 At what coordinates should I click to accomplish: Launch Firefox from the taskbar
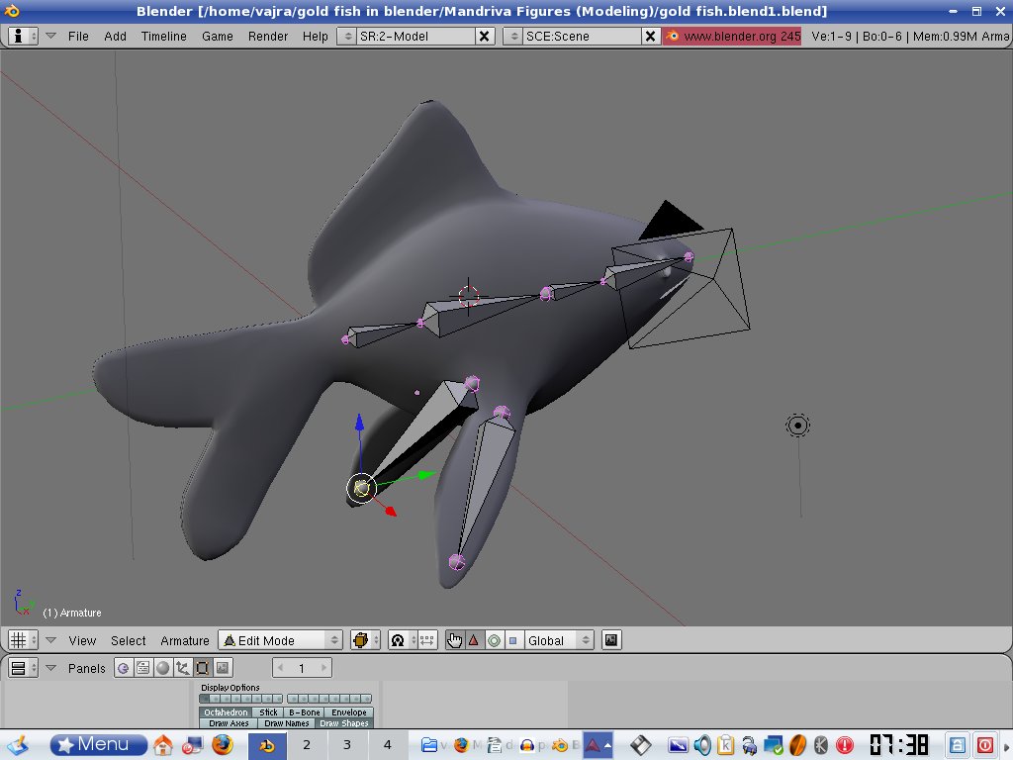[x=223, y=744]
